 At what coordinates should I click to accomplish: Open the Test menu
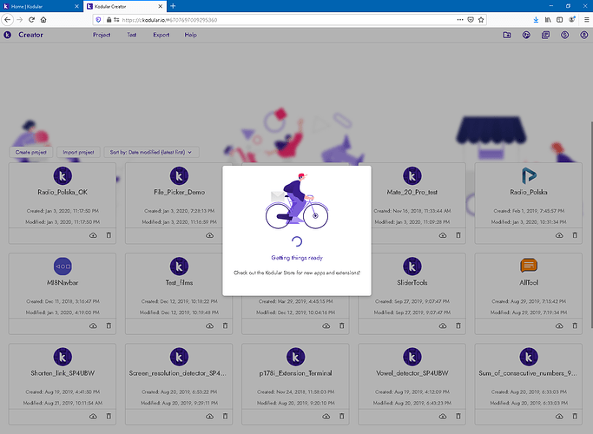pyautogui.click(x=132, y=35)
